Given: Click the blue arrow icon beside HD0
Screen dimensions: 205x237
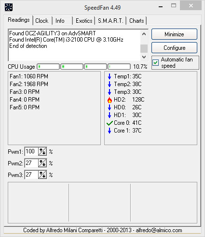Looking at the screenshot, I should [x=109, y=107].
